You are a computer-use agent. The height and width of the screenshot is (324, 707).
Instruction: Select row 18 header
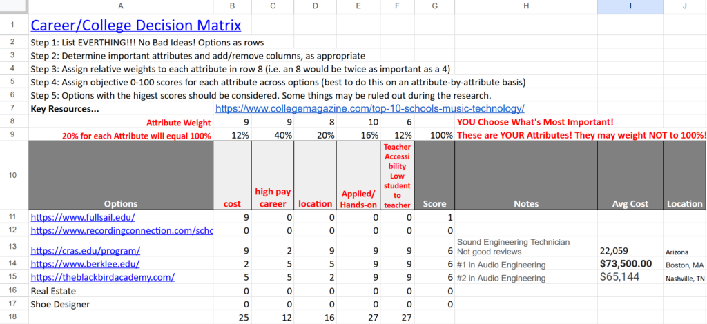(13, 316)
